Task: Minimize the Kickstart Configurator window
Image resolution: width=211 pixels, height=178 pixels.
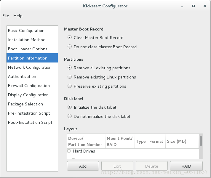Action: tap(182, 6)
